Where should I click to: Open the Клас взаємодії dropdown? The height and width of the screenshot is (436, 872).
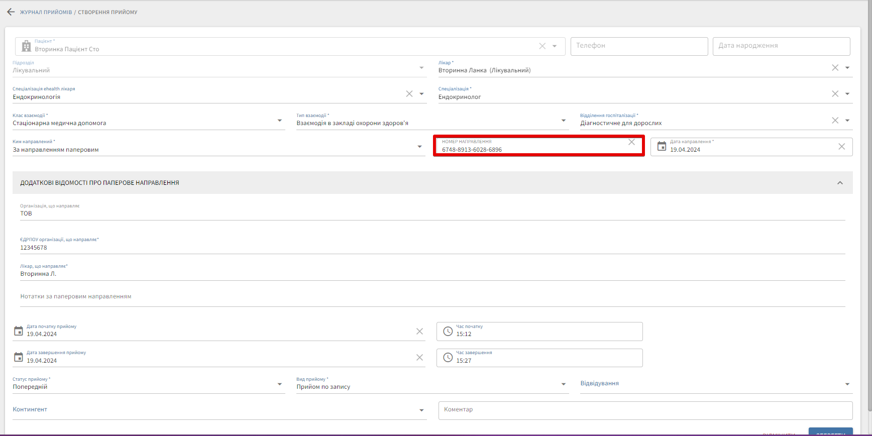coord(280,121)
